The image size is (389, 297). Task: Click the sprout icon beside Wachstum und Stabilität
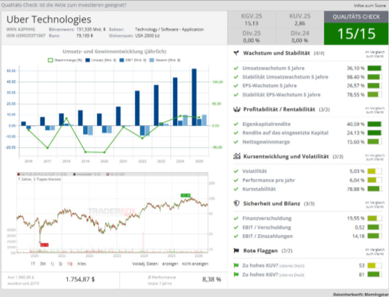tap(236, 53)
